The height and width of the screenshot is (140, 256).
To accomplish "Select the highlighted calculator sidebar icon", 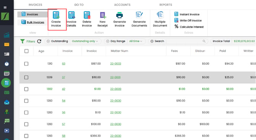I will [6, 83].
